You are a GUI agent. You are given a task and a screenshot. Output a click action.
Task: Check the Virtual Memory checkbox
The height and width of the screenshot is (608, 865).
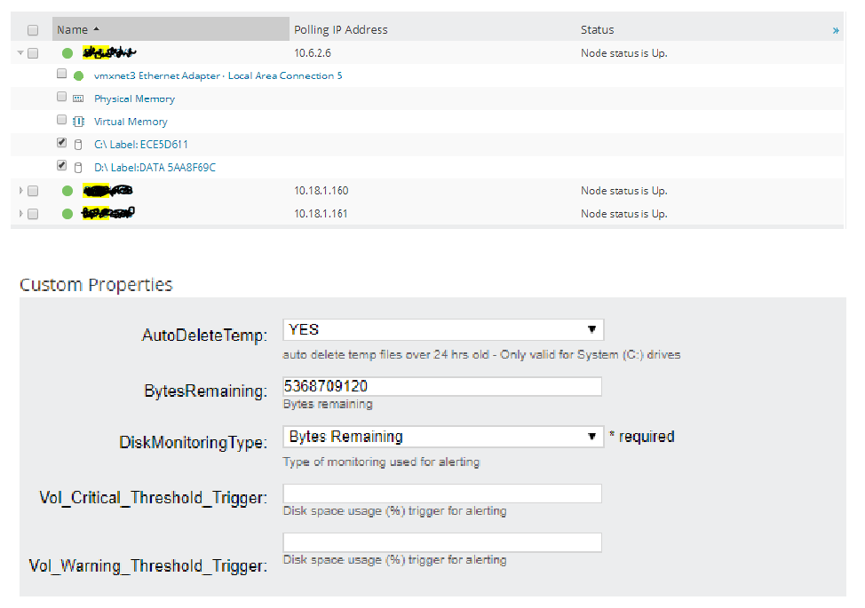coord(62,120)
